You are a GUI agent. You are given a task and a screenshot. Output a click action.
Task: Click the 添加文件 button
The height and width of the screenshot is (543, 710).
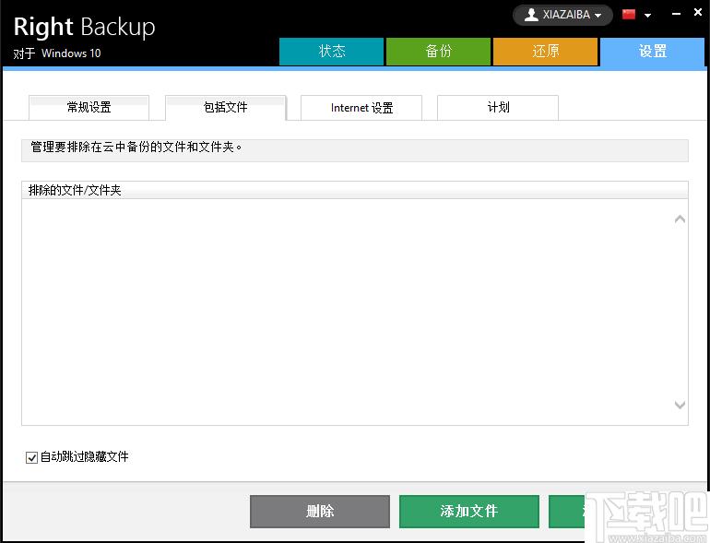pyautogui.click(x=469, y=512)
